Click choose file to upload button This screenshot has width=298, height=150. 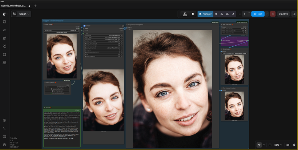click(x=61, y=33)
